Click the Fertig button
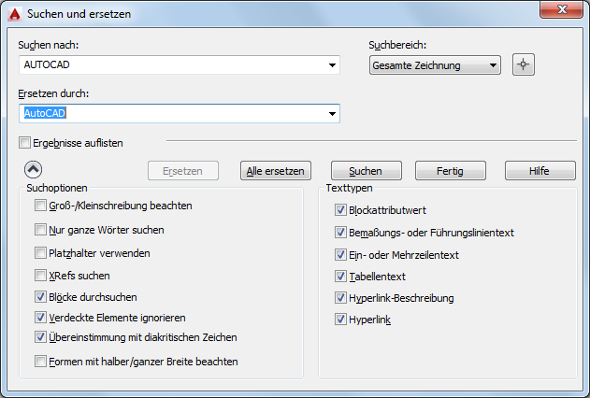Viewport: 590px width, 398px height. [451, 171]
